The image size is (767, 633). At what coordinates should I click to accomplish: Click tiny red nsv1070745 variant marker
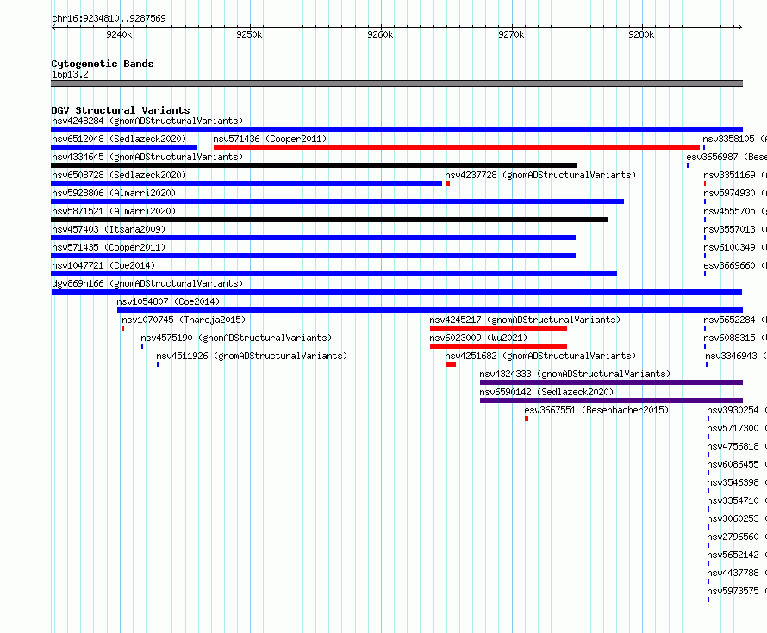click(x=123, y=328)
